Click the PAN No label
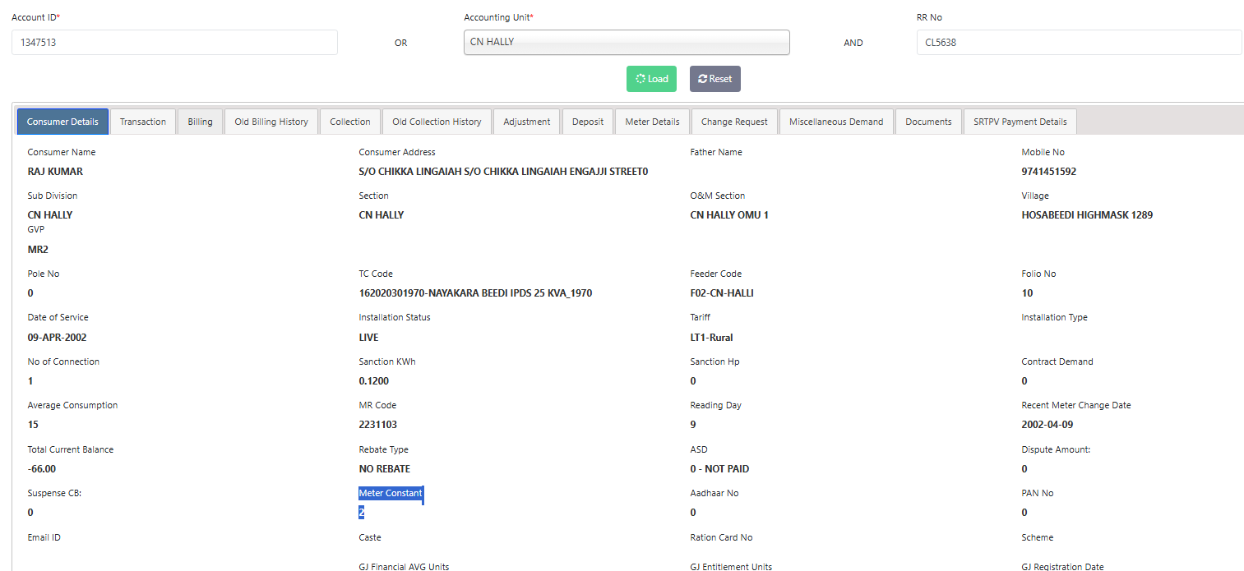Image resolution: width=1244 pixels, height=571 pixels. tap(1038, 493)
